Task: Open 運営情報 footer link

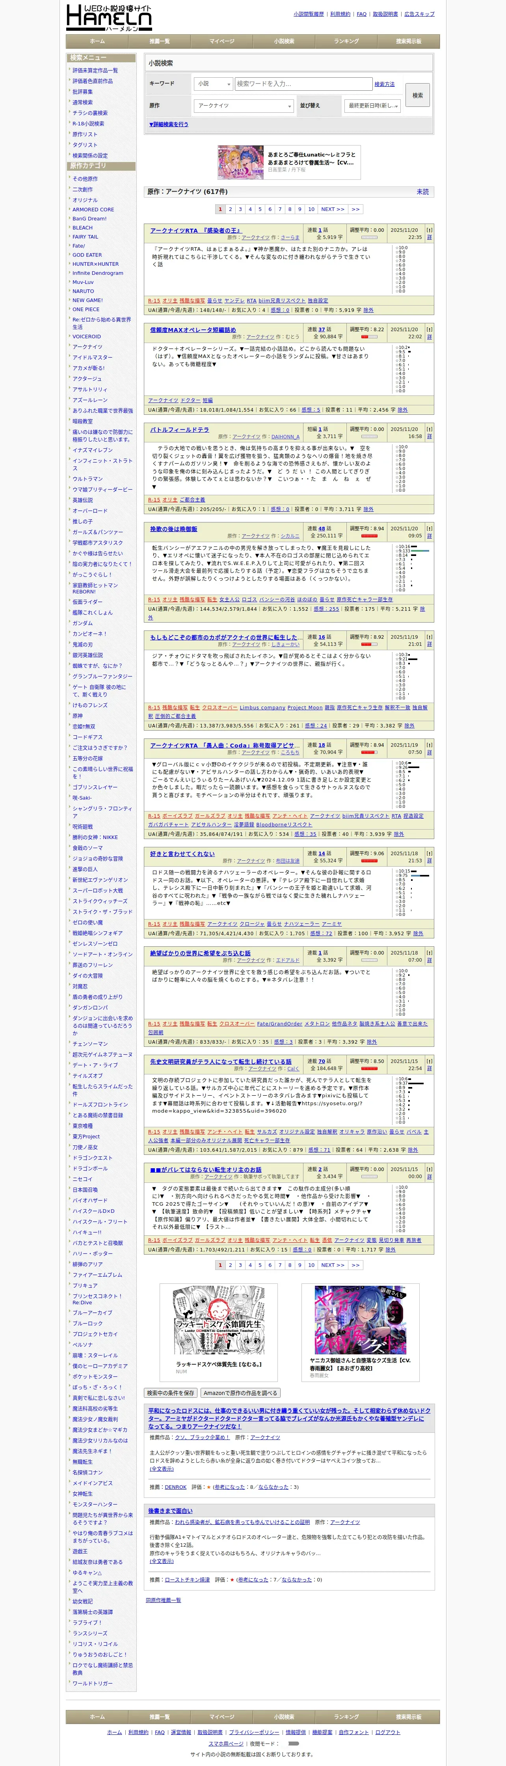Action: coord(181,1732)
